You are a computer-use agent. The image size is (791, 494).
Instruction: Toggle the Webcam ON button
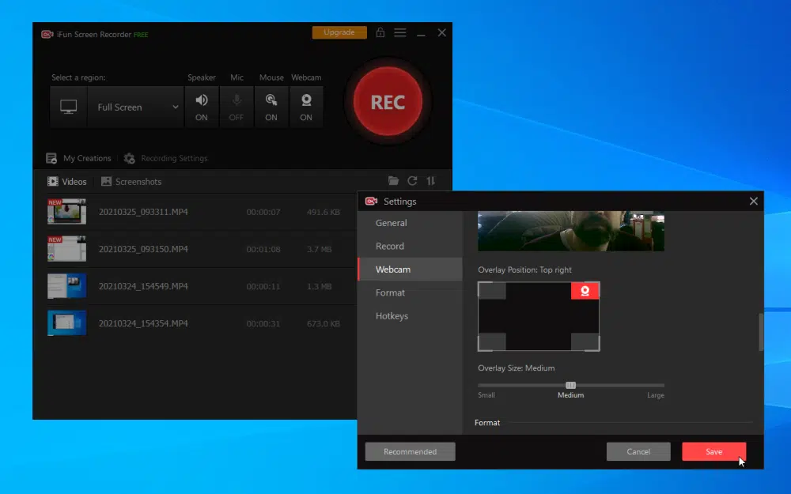(x=306, y=107)
